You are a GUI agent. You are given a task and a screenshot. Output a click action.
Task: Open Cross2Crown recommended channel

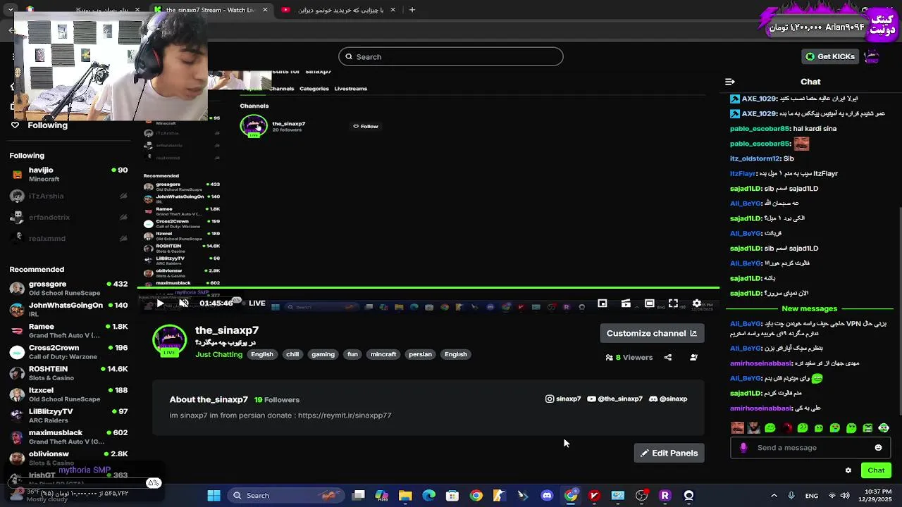point(68,351)
